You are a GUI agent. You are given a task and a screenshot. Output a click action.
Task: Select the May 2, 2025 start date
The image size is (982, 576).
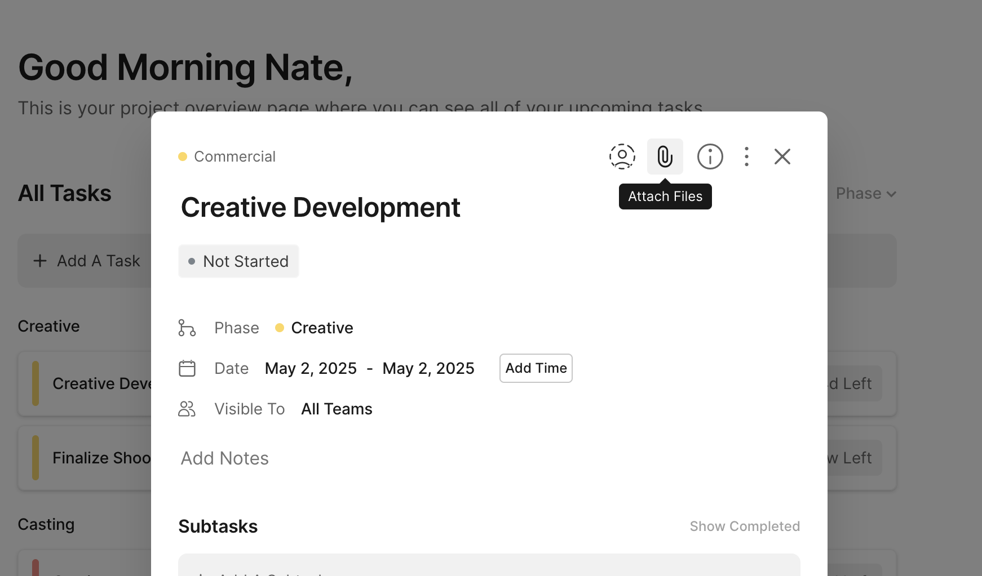311,368
